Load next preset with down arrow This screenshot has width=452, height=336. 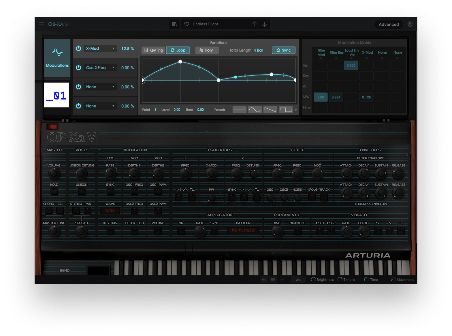point(264,24)
